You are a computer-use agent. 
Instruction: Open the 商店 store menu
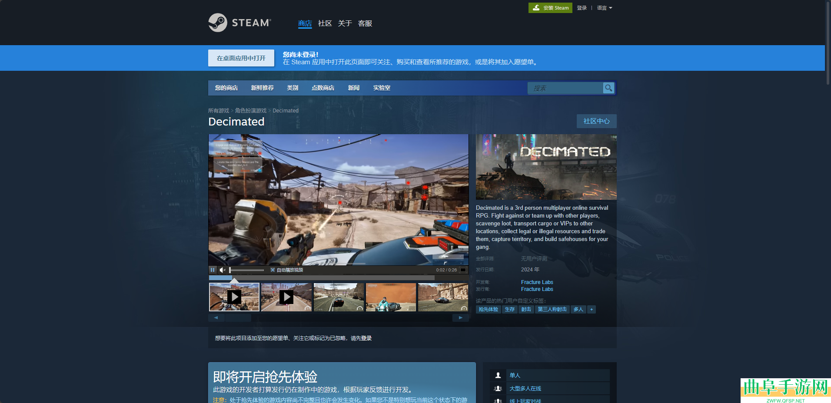pos(305,23)
